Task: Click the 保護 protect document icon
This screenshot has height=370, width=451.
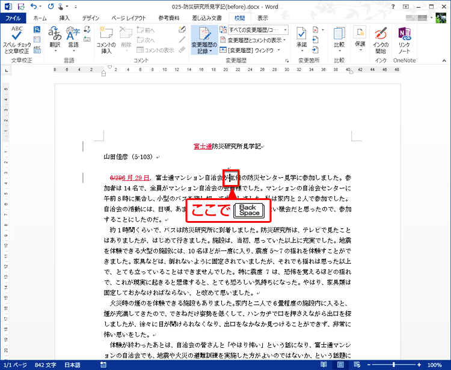Action: 360,39
